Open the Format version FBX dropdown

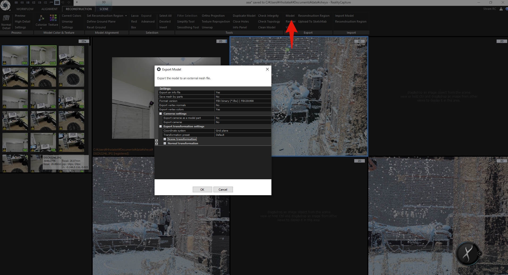(242, 101)
